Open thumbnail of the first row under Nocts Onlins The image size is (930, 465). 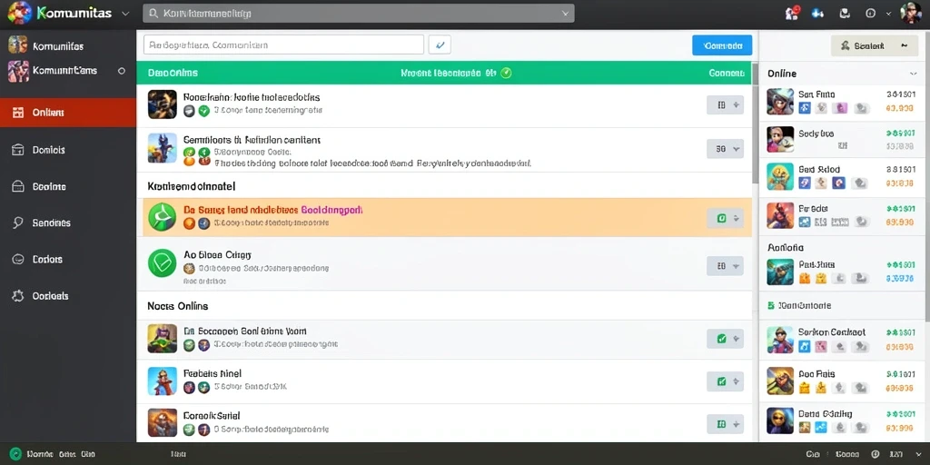pos(162,339)
